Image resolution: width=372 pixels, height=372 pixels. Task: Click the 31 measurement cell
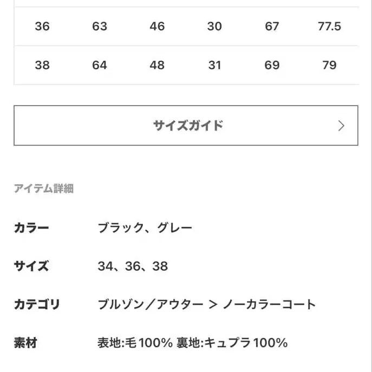tap(214, 65)
